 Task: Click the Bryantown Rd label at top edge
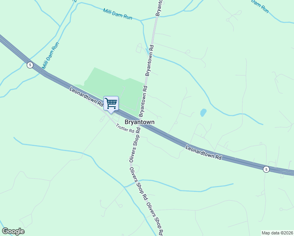pyautogui.click(x=159, y=8)
